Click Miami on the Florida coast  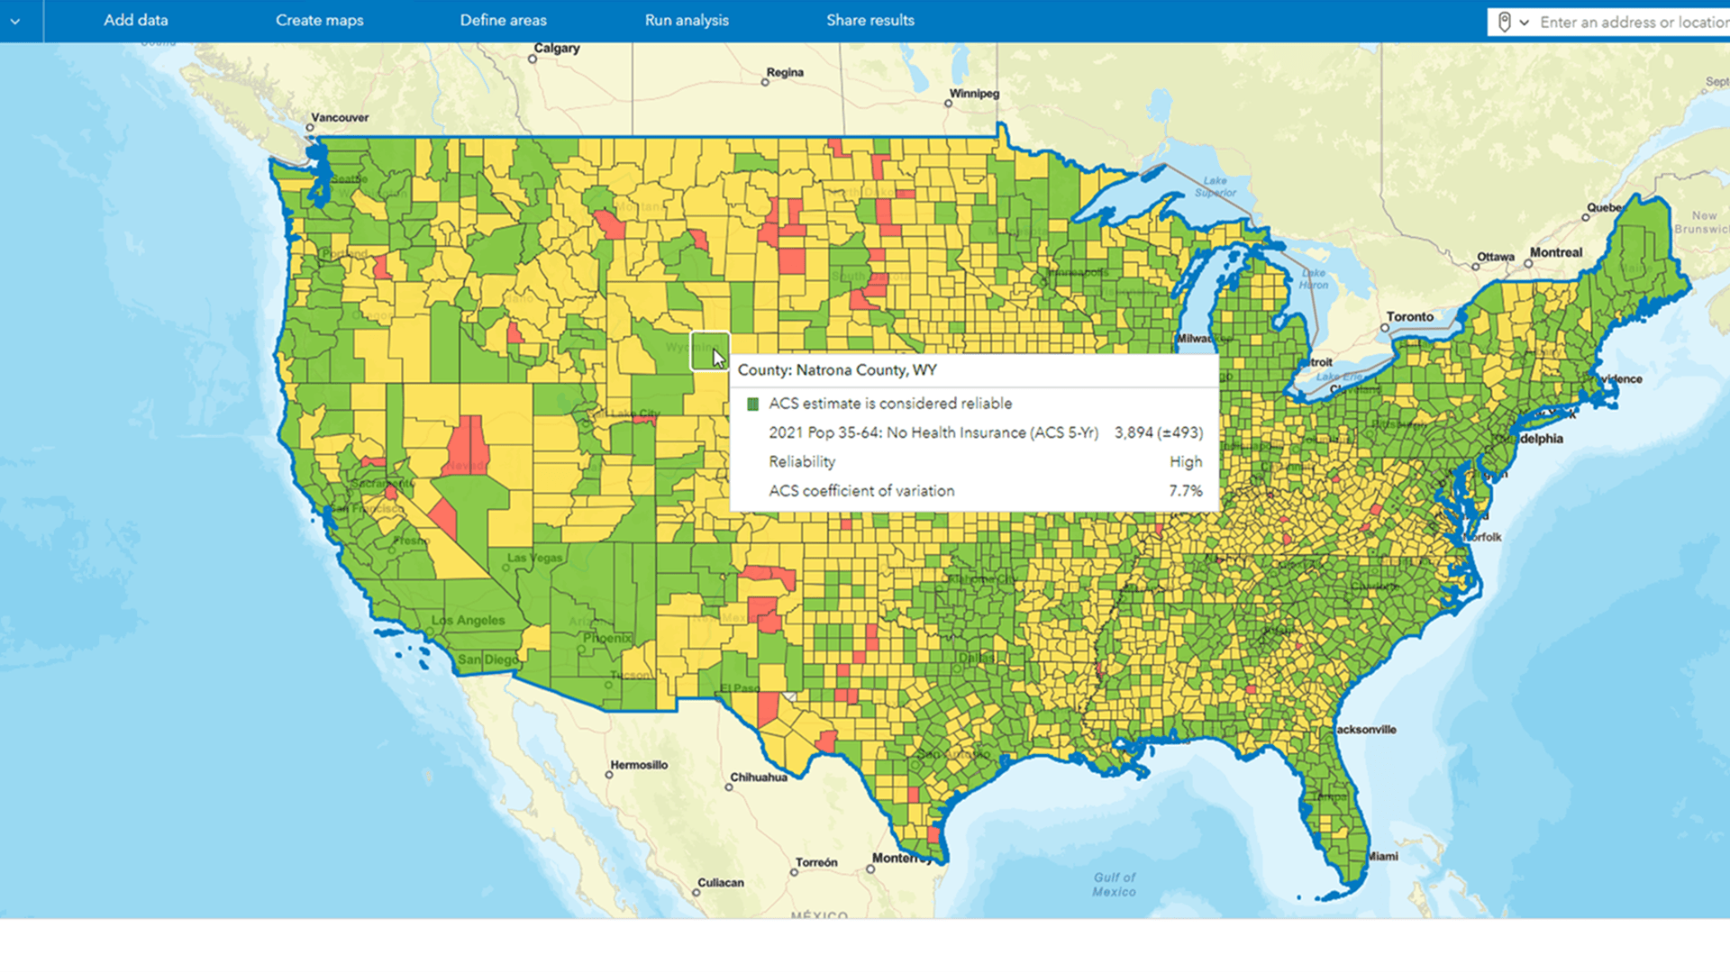tap(1384, 856)
